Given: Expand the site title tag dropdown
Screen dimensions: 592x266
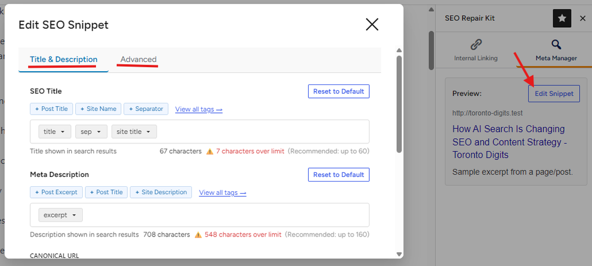Looking at the screenshot, I should [x=134, y=132].
